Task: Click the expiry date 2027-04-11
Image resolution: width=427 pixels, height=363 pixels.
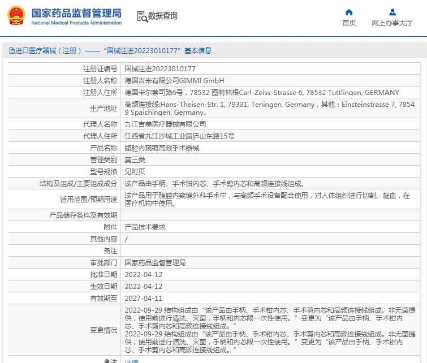Action: (143, 298)
